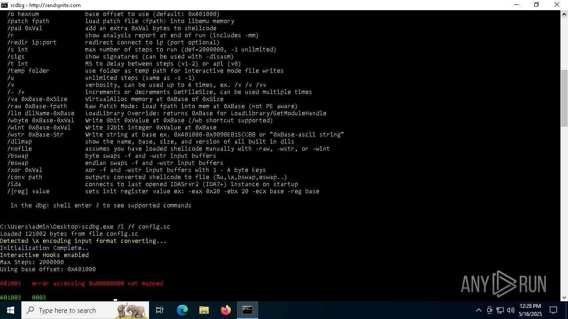568x319 pixels.
Task: Open the notification center icon
Action: click(x=553, y=310)
